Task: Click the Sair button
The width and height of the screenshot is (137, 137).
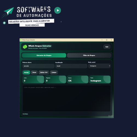Action: coord(107,47)
